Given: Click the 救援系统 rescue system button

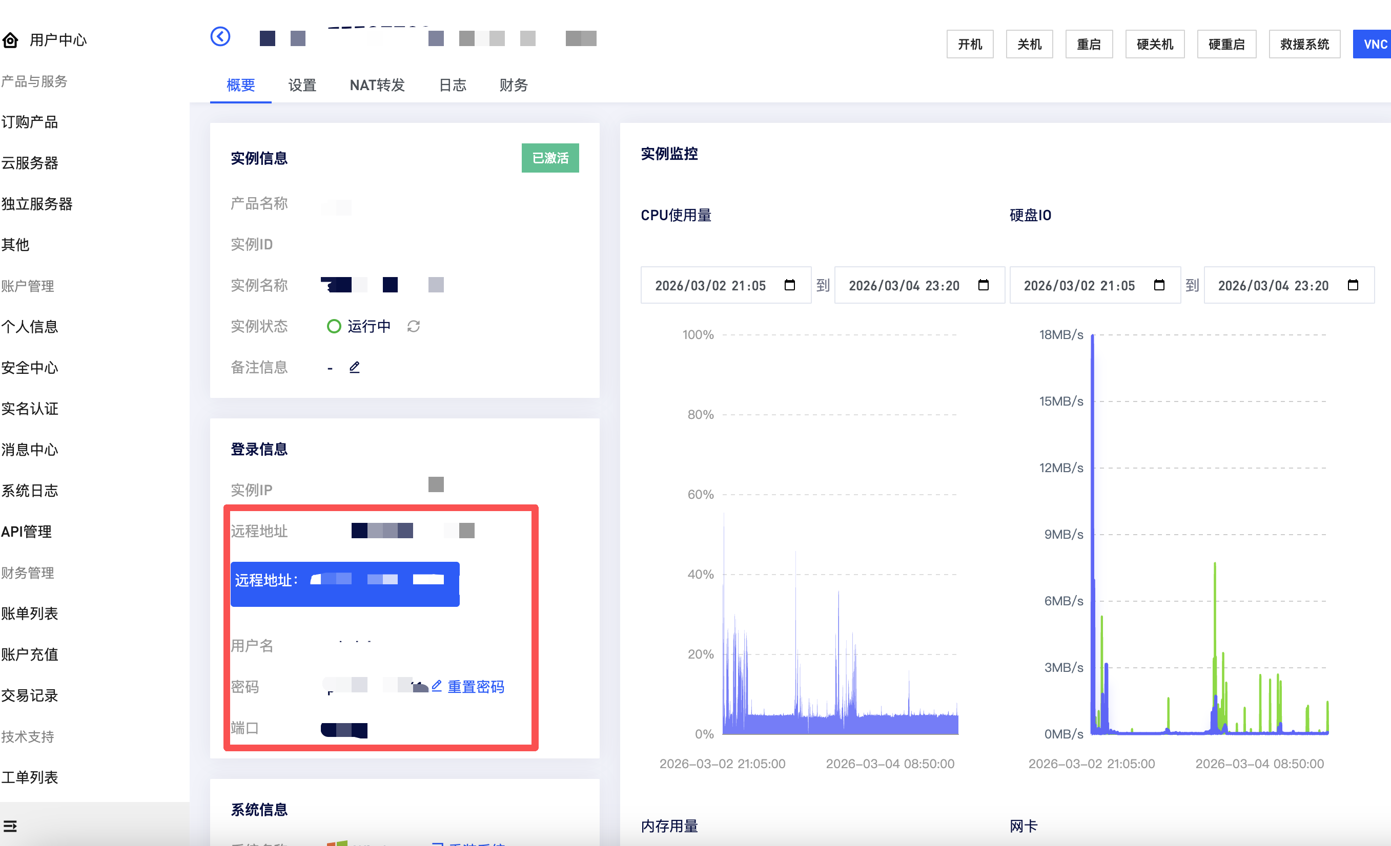Looking at the screenshot, I should pos(1304,44).
